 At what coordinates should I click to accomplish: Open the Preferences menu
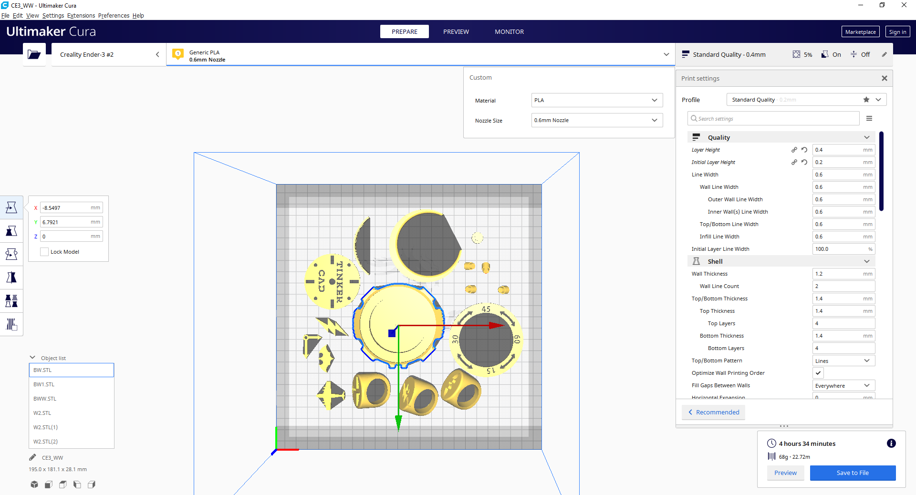(114, 15)
